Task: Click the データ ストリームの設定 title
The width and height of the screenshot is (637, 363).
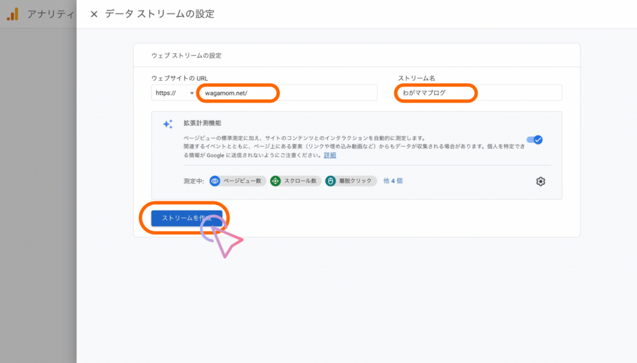Action: [x=161, y=14]
